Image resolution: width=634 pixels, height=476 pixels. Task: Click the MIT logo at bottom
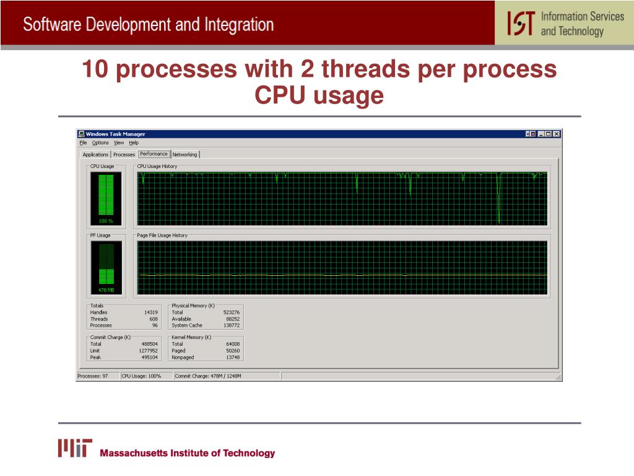(75, 447)
